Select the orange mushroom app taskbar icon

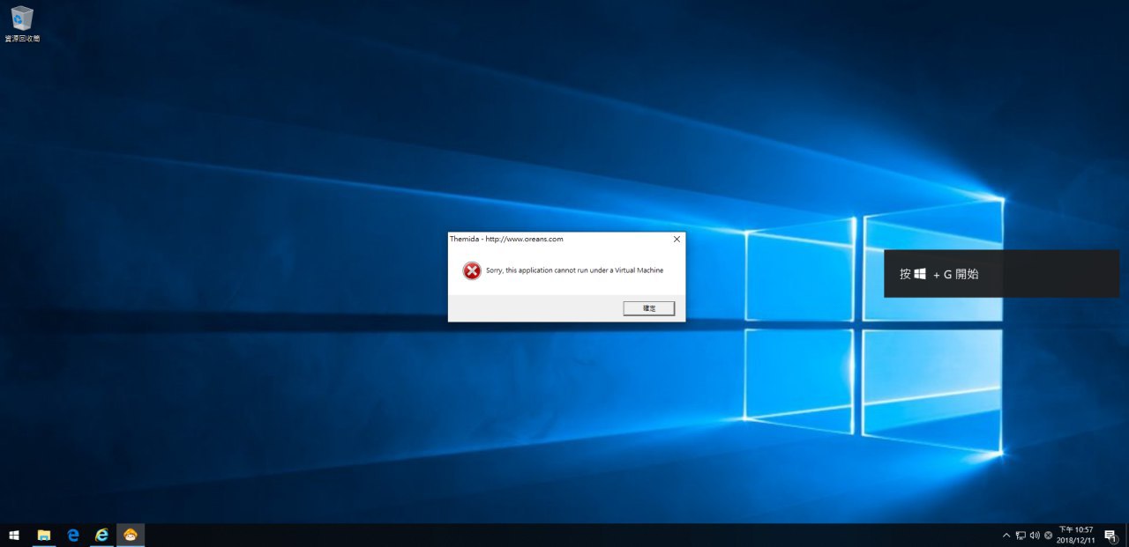click(131, 535)
